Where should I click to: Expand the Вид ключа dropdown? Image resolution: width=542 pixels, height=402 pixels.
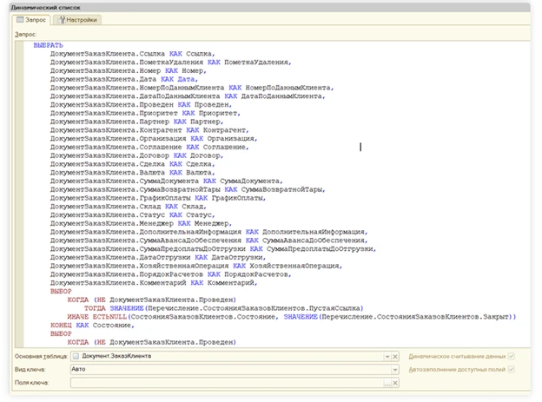pyautogui.click(x=396, y=369)
